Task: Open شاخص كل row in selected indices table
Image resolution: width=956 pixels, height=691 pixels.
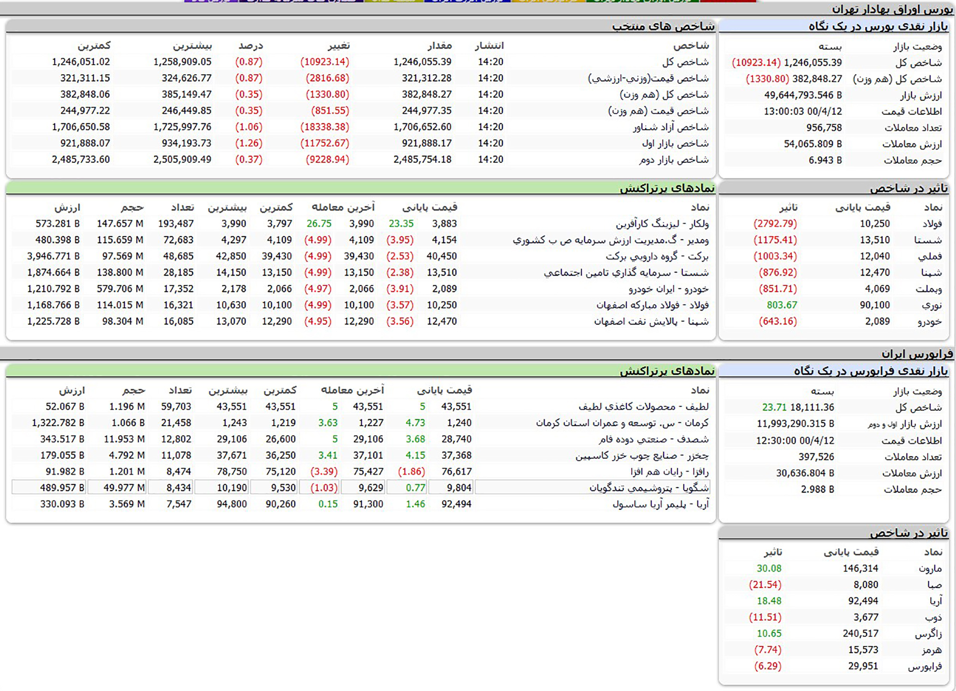Action: pos(685,62)
